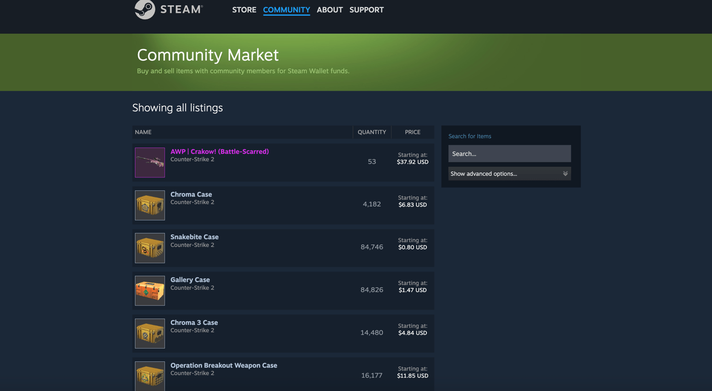
Task: Open the Snakebite Case listing title
Action: (x=194, y=237)
